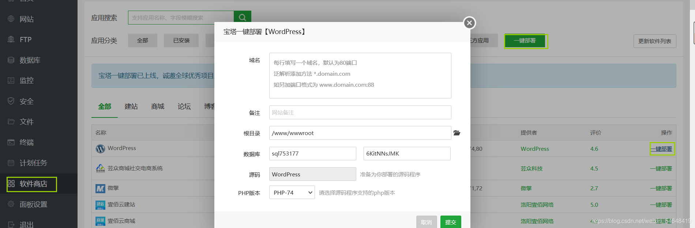Click the 已安装 filter button
The width and height of the screenshot is (695, 228).
click(181, 41)
